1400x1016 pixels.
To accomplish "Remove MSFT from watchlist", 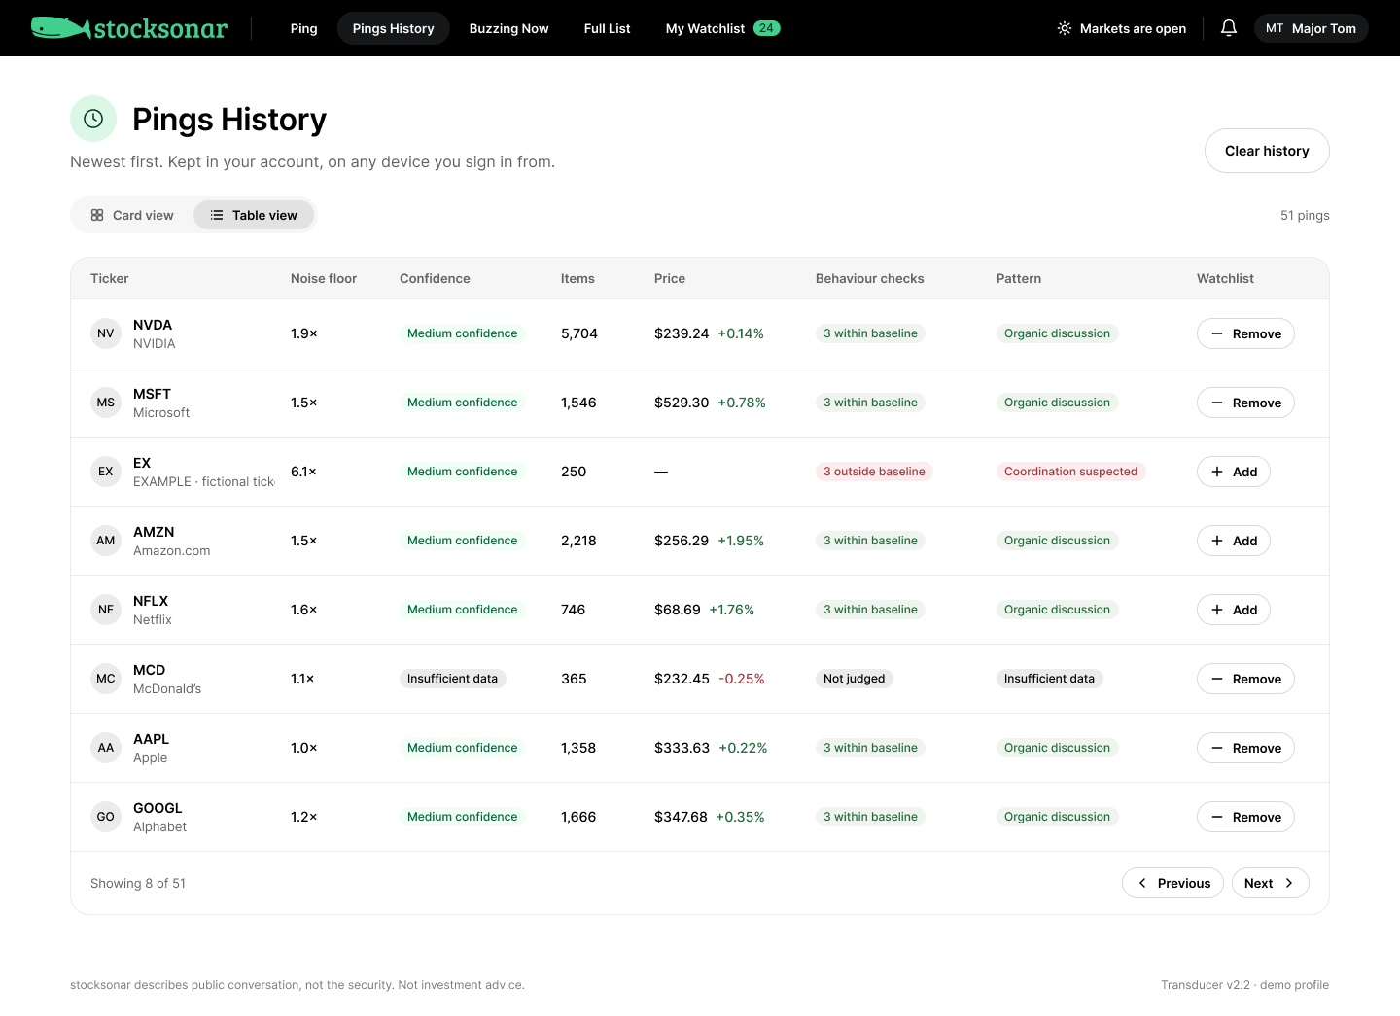I will point(1245,403).
